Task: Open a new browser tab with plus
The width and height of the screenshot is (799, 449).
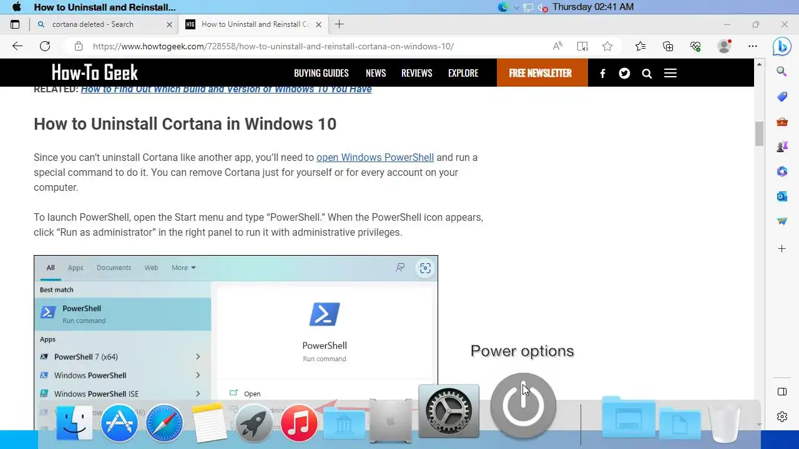Action: [339, 24]
